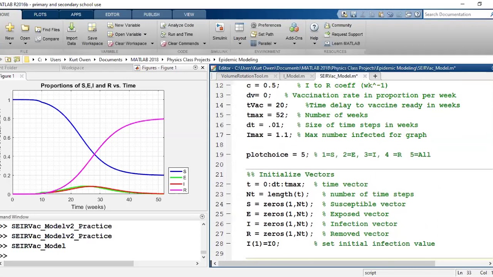Screen dimensions: 493x277
Task: Click the up one folder level icon
Action: coord(8,60)
